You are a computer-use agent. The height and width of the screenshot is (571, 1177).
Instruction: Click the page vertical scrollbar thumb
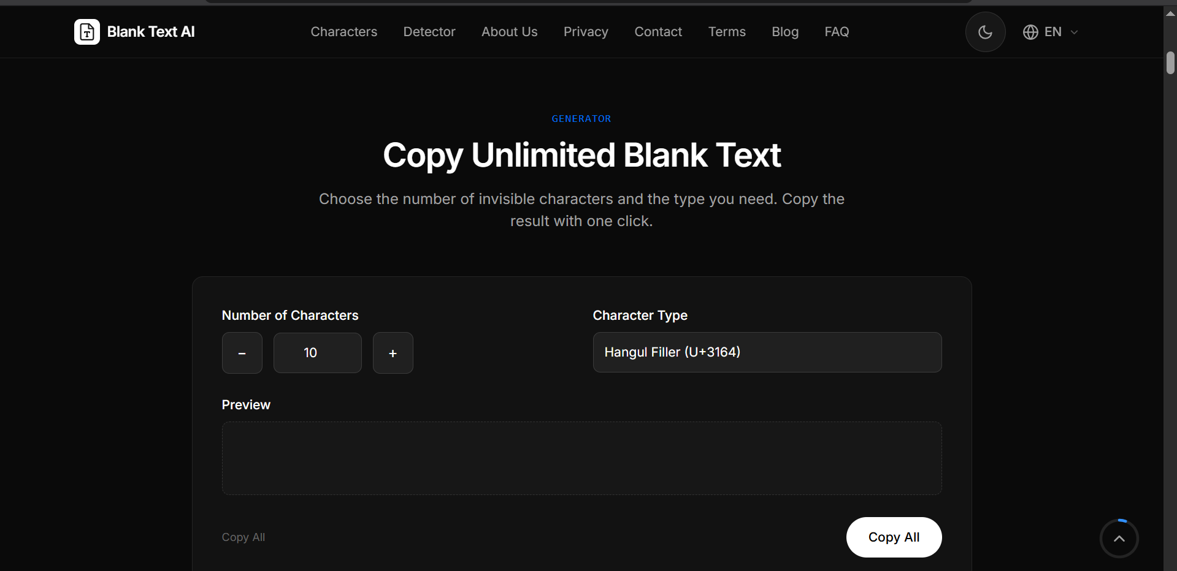(1170, 63)
